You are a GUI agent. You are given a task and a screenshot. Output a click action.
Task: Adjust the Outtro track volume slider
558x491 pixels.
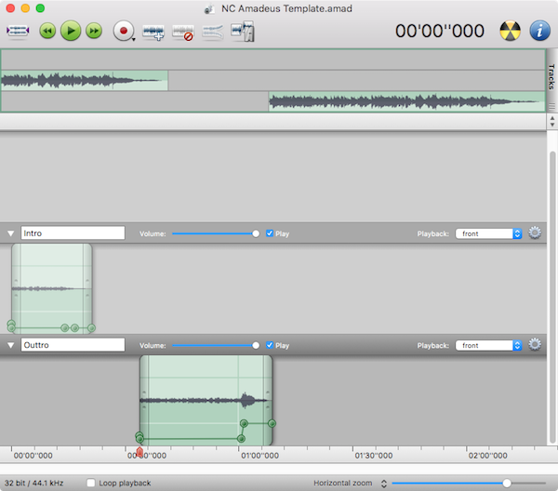216,346
